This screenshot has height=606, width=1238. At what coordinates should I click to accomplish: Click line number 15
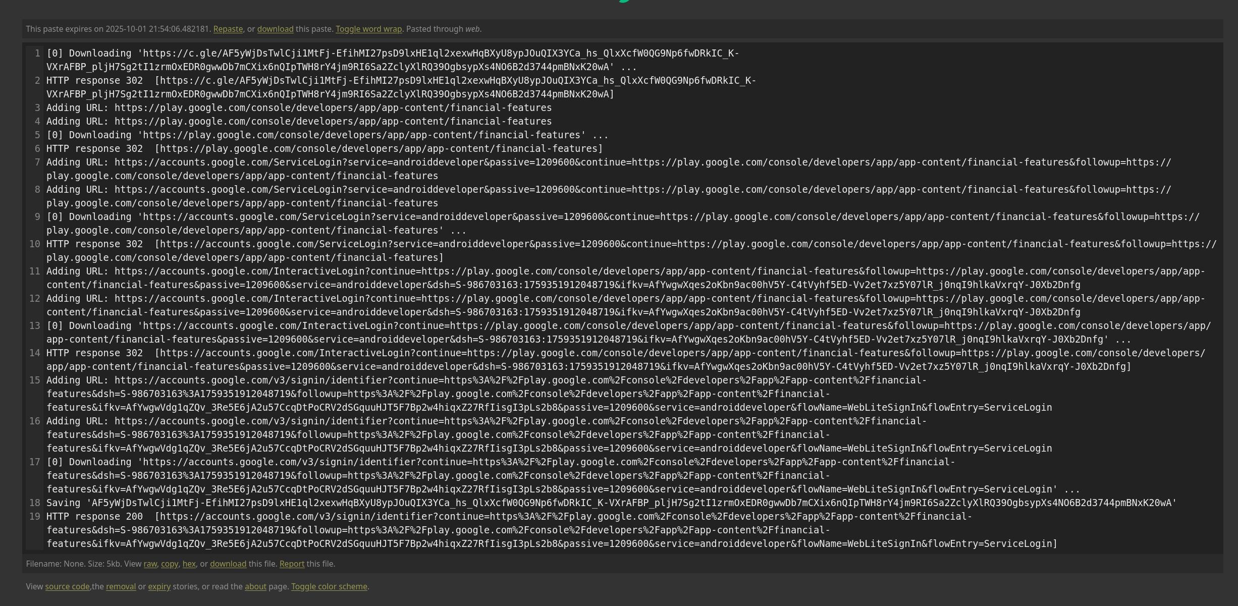(34, 380)
